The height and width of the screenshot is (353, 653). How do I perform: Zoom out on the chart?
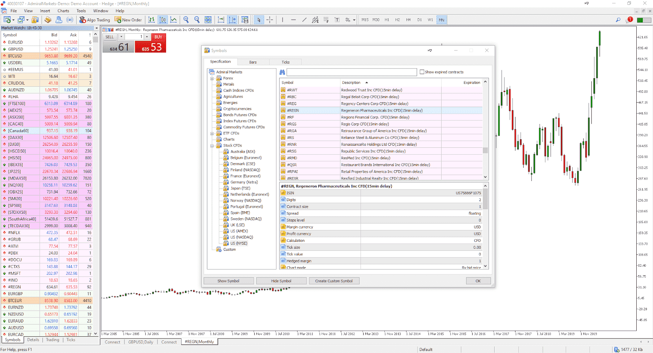(x=197, y=20)
